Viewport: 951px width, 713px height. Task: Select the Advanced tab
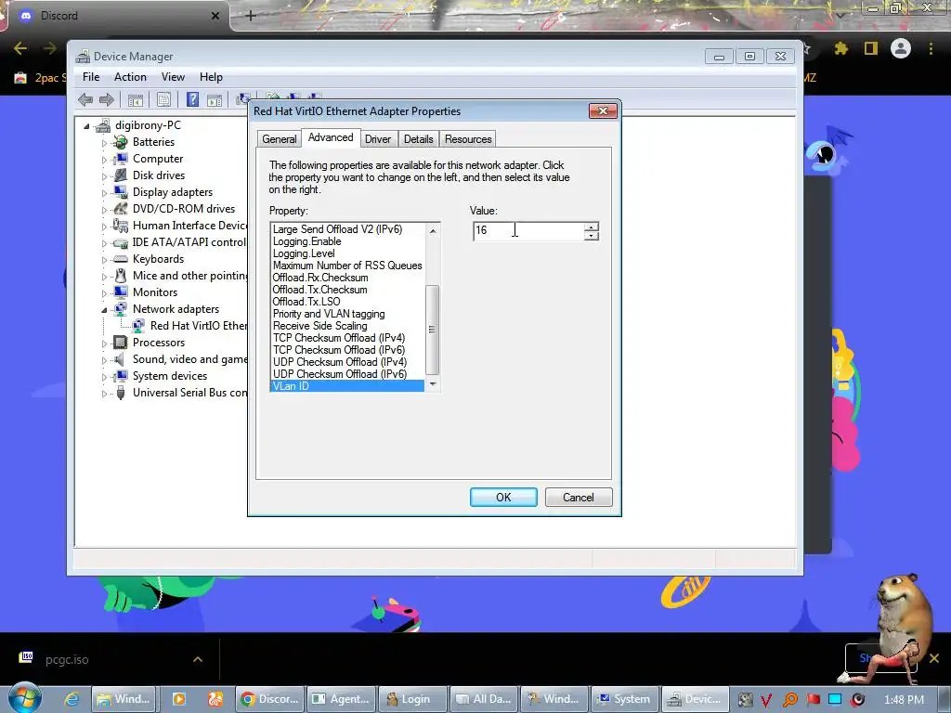click(331, 137)
